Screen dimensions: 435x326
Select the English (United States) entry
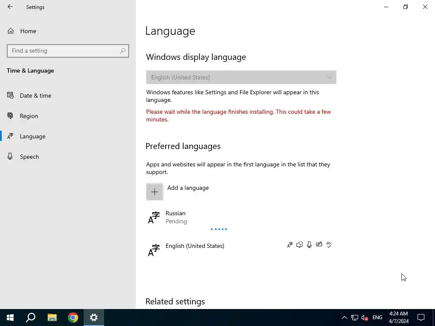tap(241, 250)
